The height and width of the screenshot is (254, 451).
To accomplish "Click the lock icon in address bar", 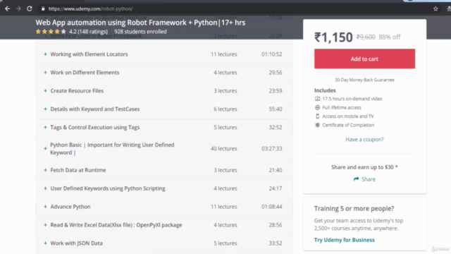I will (x=43, y=8).
